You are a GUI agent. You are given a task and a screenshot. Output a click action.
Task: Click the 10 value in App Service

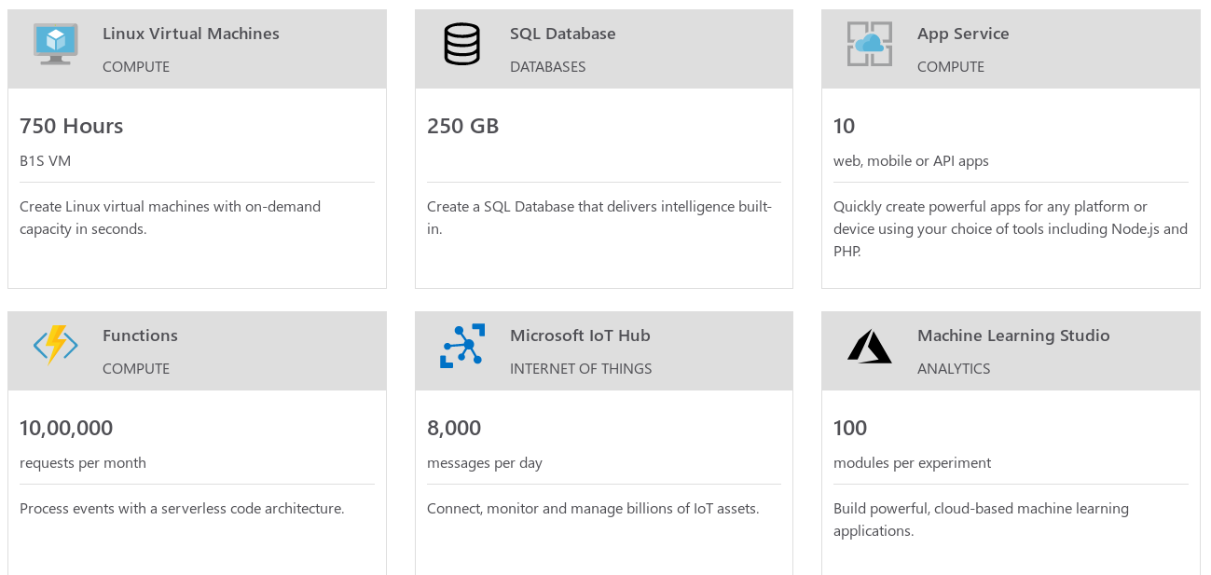845,126
